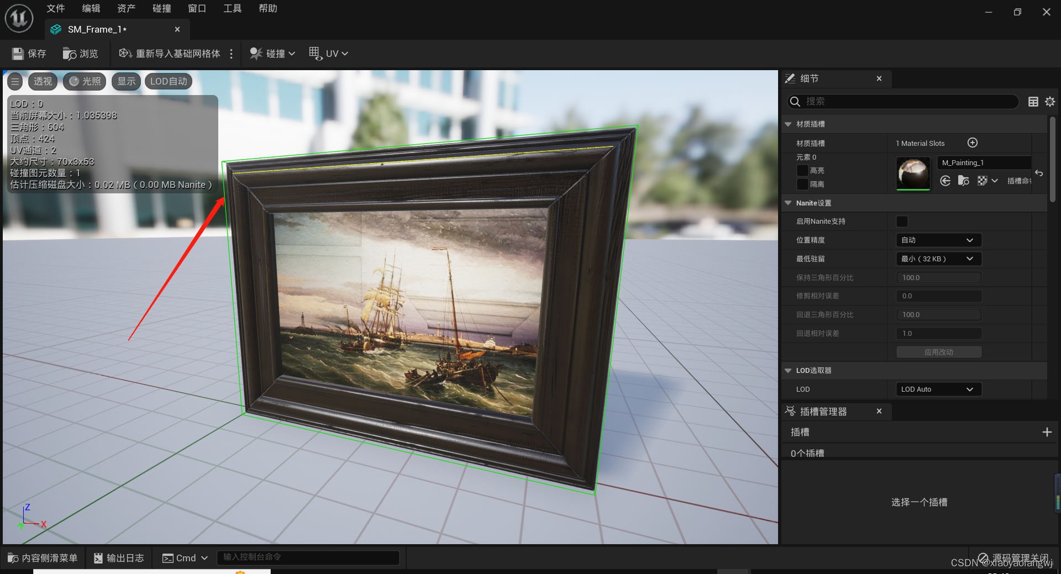The height and width of the screenshot is (574, 1061).
Task: Open the viewport hamburger options menu
Action: coord(15,82)
